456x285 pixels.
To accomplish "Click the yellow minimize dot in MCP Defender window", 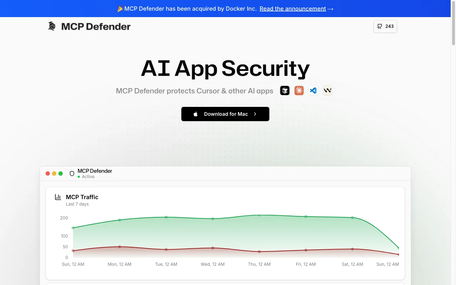I will pyautogui.click(x=54, y=173).
